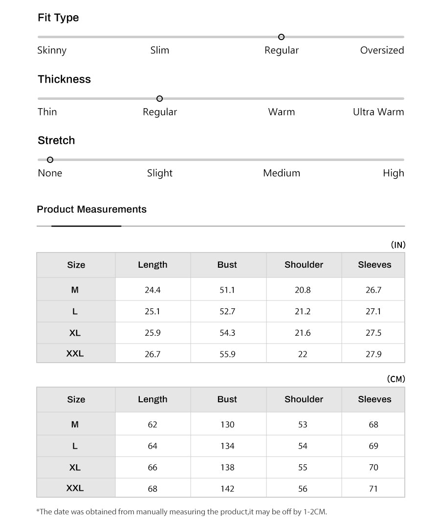Click the (IN) unit label

(398, 245)
